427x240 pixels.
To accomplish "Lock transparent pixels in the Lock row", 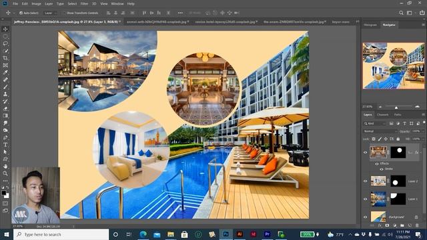I will point(374,139).
